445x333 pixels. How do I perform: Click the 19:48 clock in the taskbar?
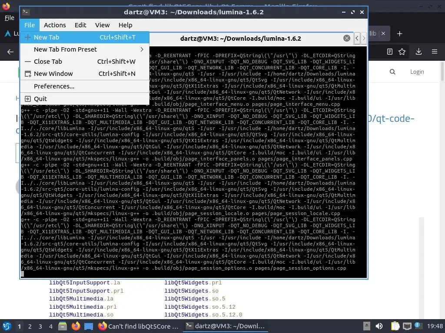coord(435,326)
